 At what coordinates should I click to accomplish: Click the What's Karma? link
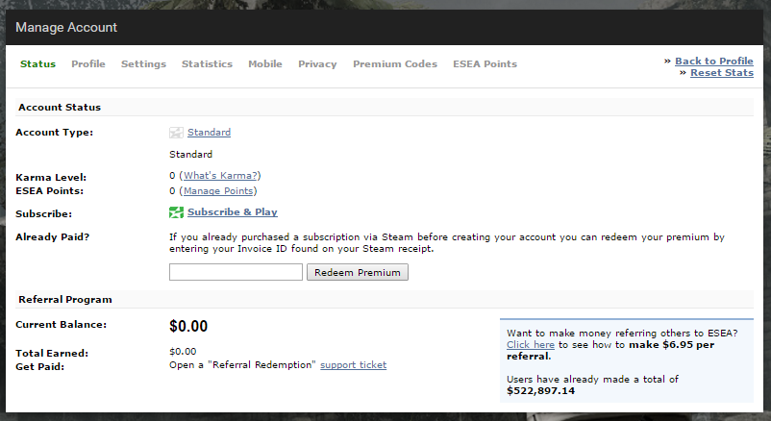[x=220, y=176]
